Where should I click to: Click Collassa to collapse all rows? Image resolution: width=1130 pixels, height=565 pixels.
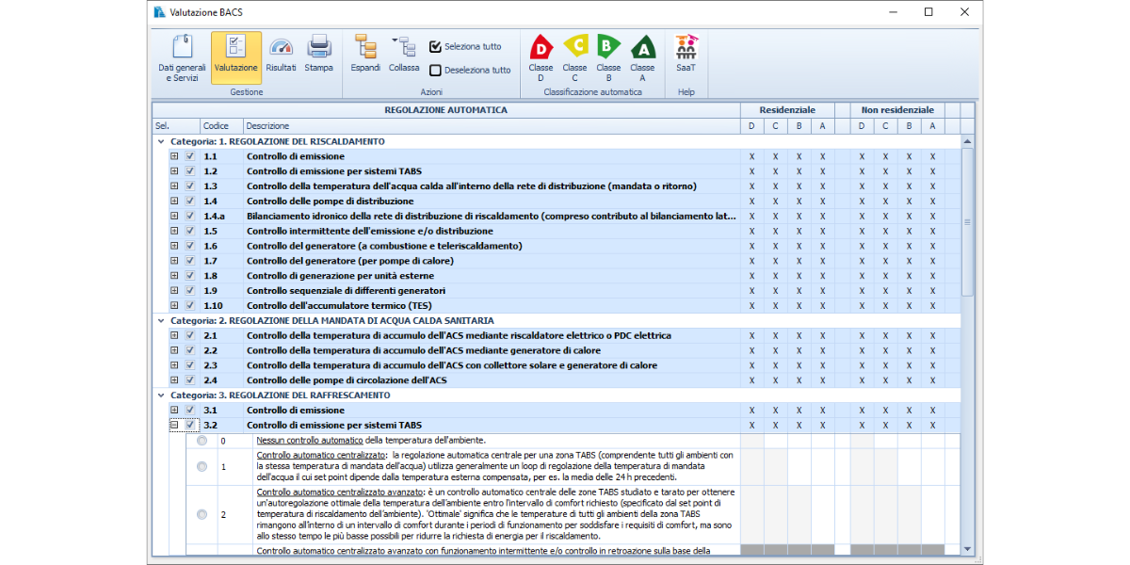(404, 54)
